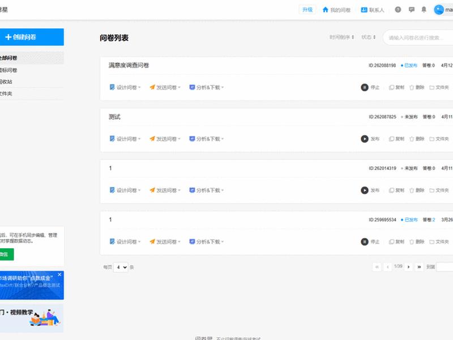The image size is (453, 340).
Task: Click the help question mark icon
Action: click(398, 10)
